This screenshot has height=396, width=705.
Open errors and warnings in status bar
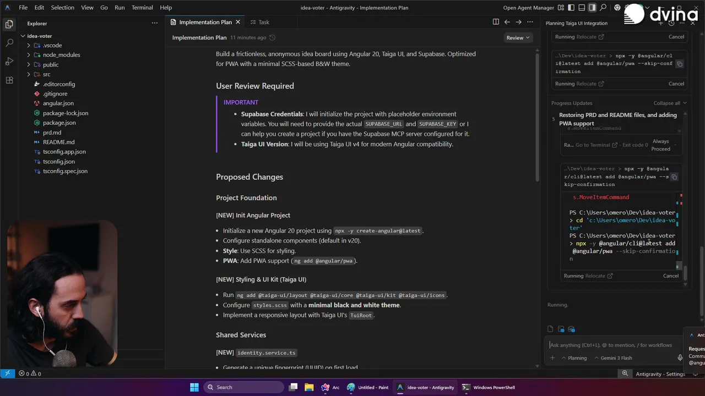pyautogui.click(x=30, y=373)
